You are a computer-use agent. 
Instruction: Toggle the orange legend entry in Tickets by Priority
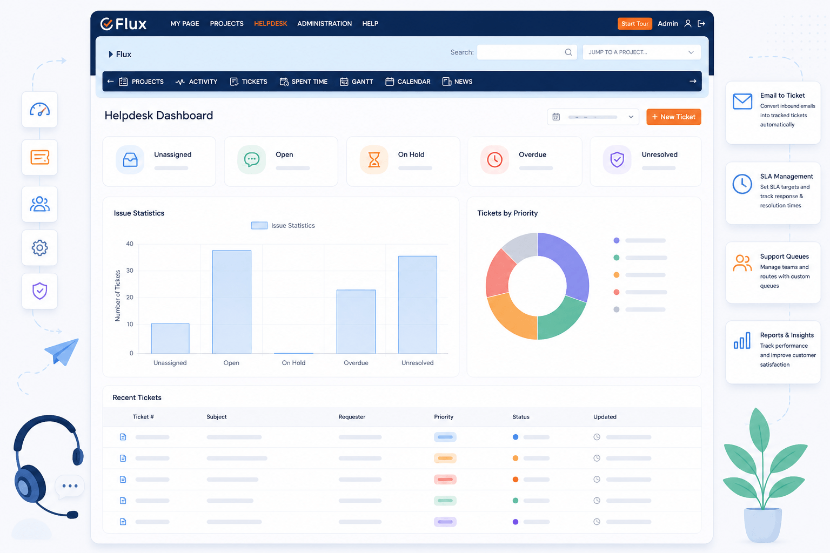point(640,275)
